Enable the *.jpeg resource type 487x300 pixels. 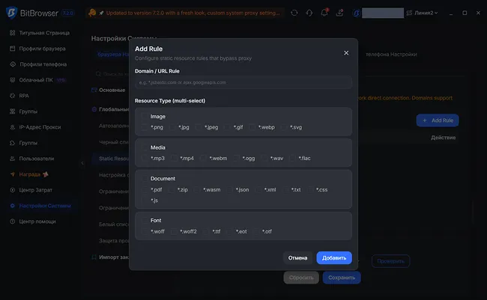pos(199,127)
